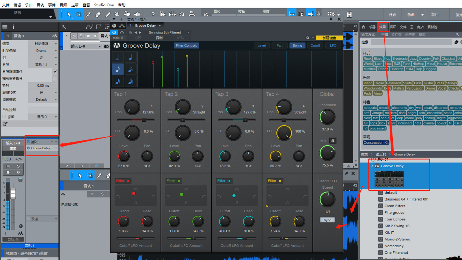Toggle the Mix lock button in Global
This screenshot has height=260, width=462.
pos(333,141)
